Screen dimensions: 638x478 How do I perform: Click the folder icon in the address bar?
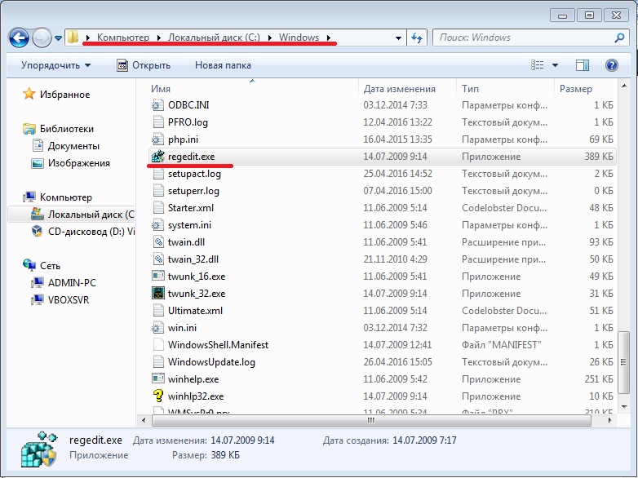(x=73, y=37)
